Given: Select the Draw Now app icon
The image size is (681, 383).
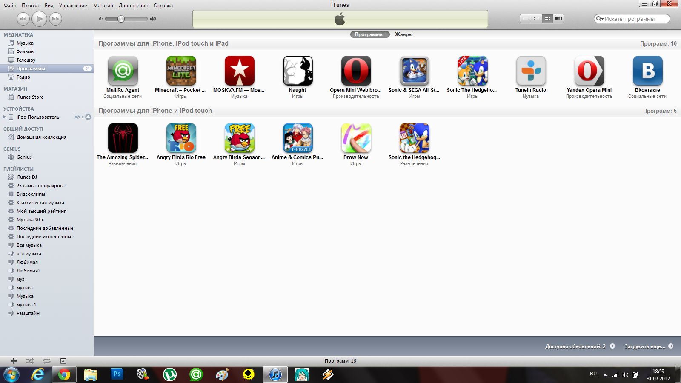Looking at the screenshot, I should (x=356, y=138).
